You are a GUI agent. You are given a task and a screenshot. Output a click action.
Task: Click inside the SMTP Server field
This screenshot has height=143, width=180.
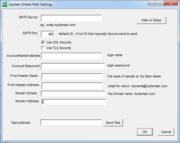71,18
